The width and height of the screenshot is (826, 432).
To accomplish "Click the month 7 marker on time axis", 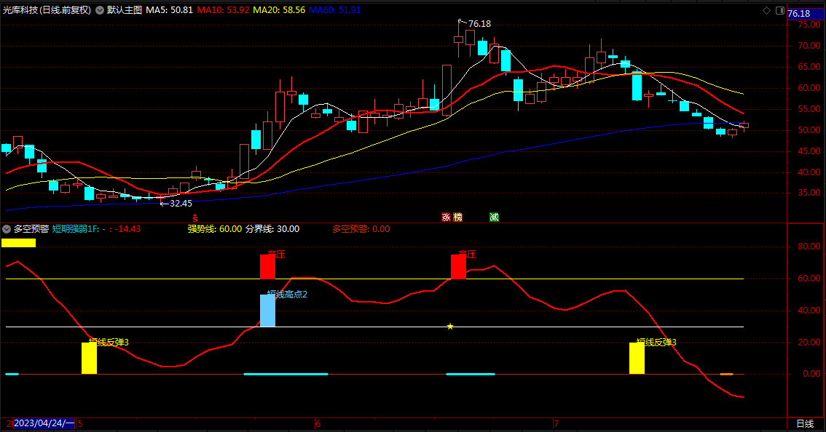I will pos(556,423).
